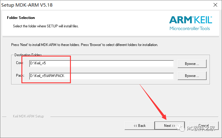
Task: Browse for the Pack destination folder
Action: pos(192,76)
